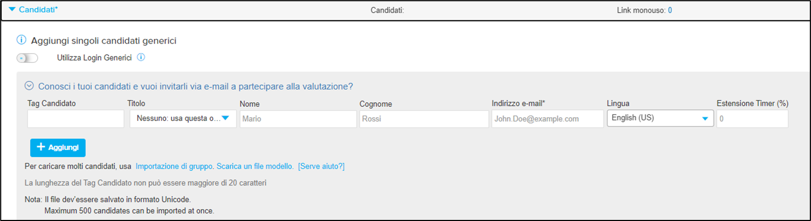Click the Estensione Timer (%) field
This screenshot has width=811, height=221.
(x=752, y=119)
